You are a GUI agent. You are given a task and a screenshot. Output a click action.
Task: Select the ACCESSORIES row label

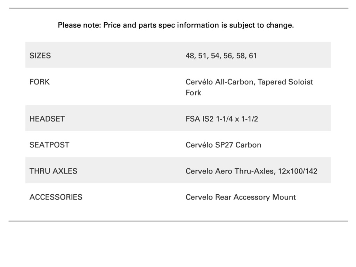(x=56, y=197)
